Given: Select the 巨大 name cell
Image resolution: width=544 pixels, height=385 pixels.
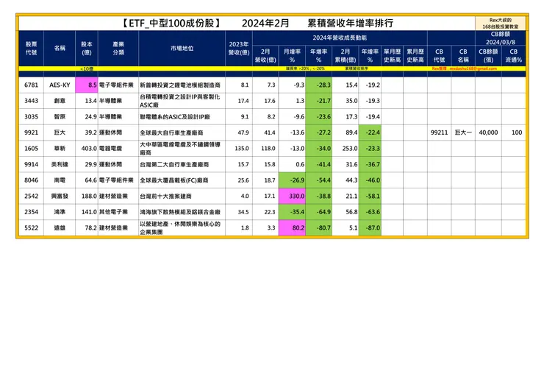Looking at the screenshot, I should pos(60,133).
